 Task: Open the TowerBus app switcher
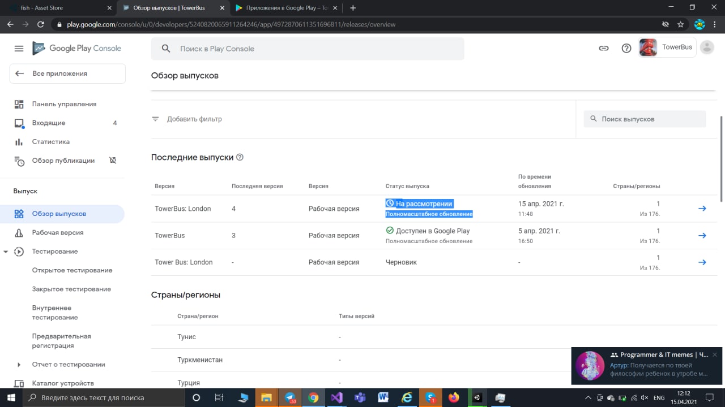point(667,48)
